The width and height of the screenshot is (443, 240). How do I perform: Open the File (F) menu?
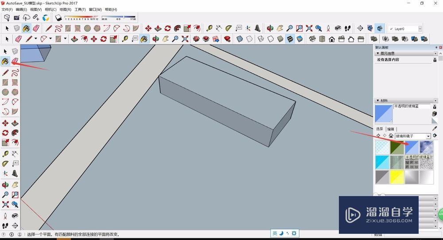7,9
